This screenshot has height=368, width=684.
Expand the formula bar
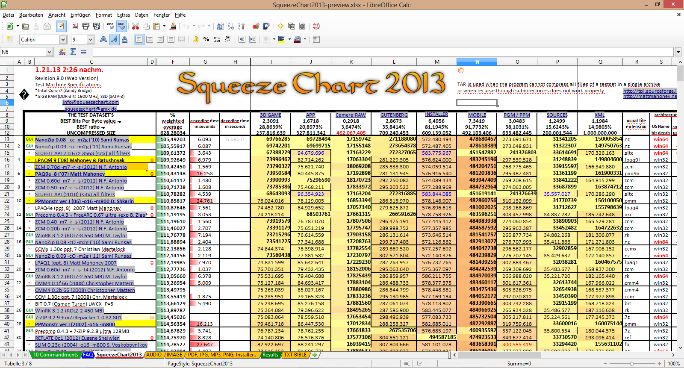click(678, 52)
